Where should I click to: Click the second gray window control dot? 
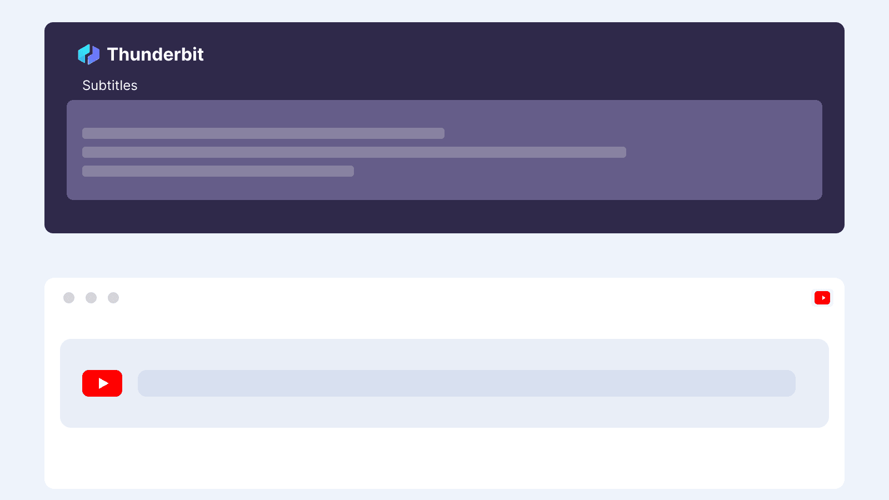(91, 298)
